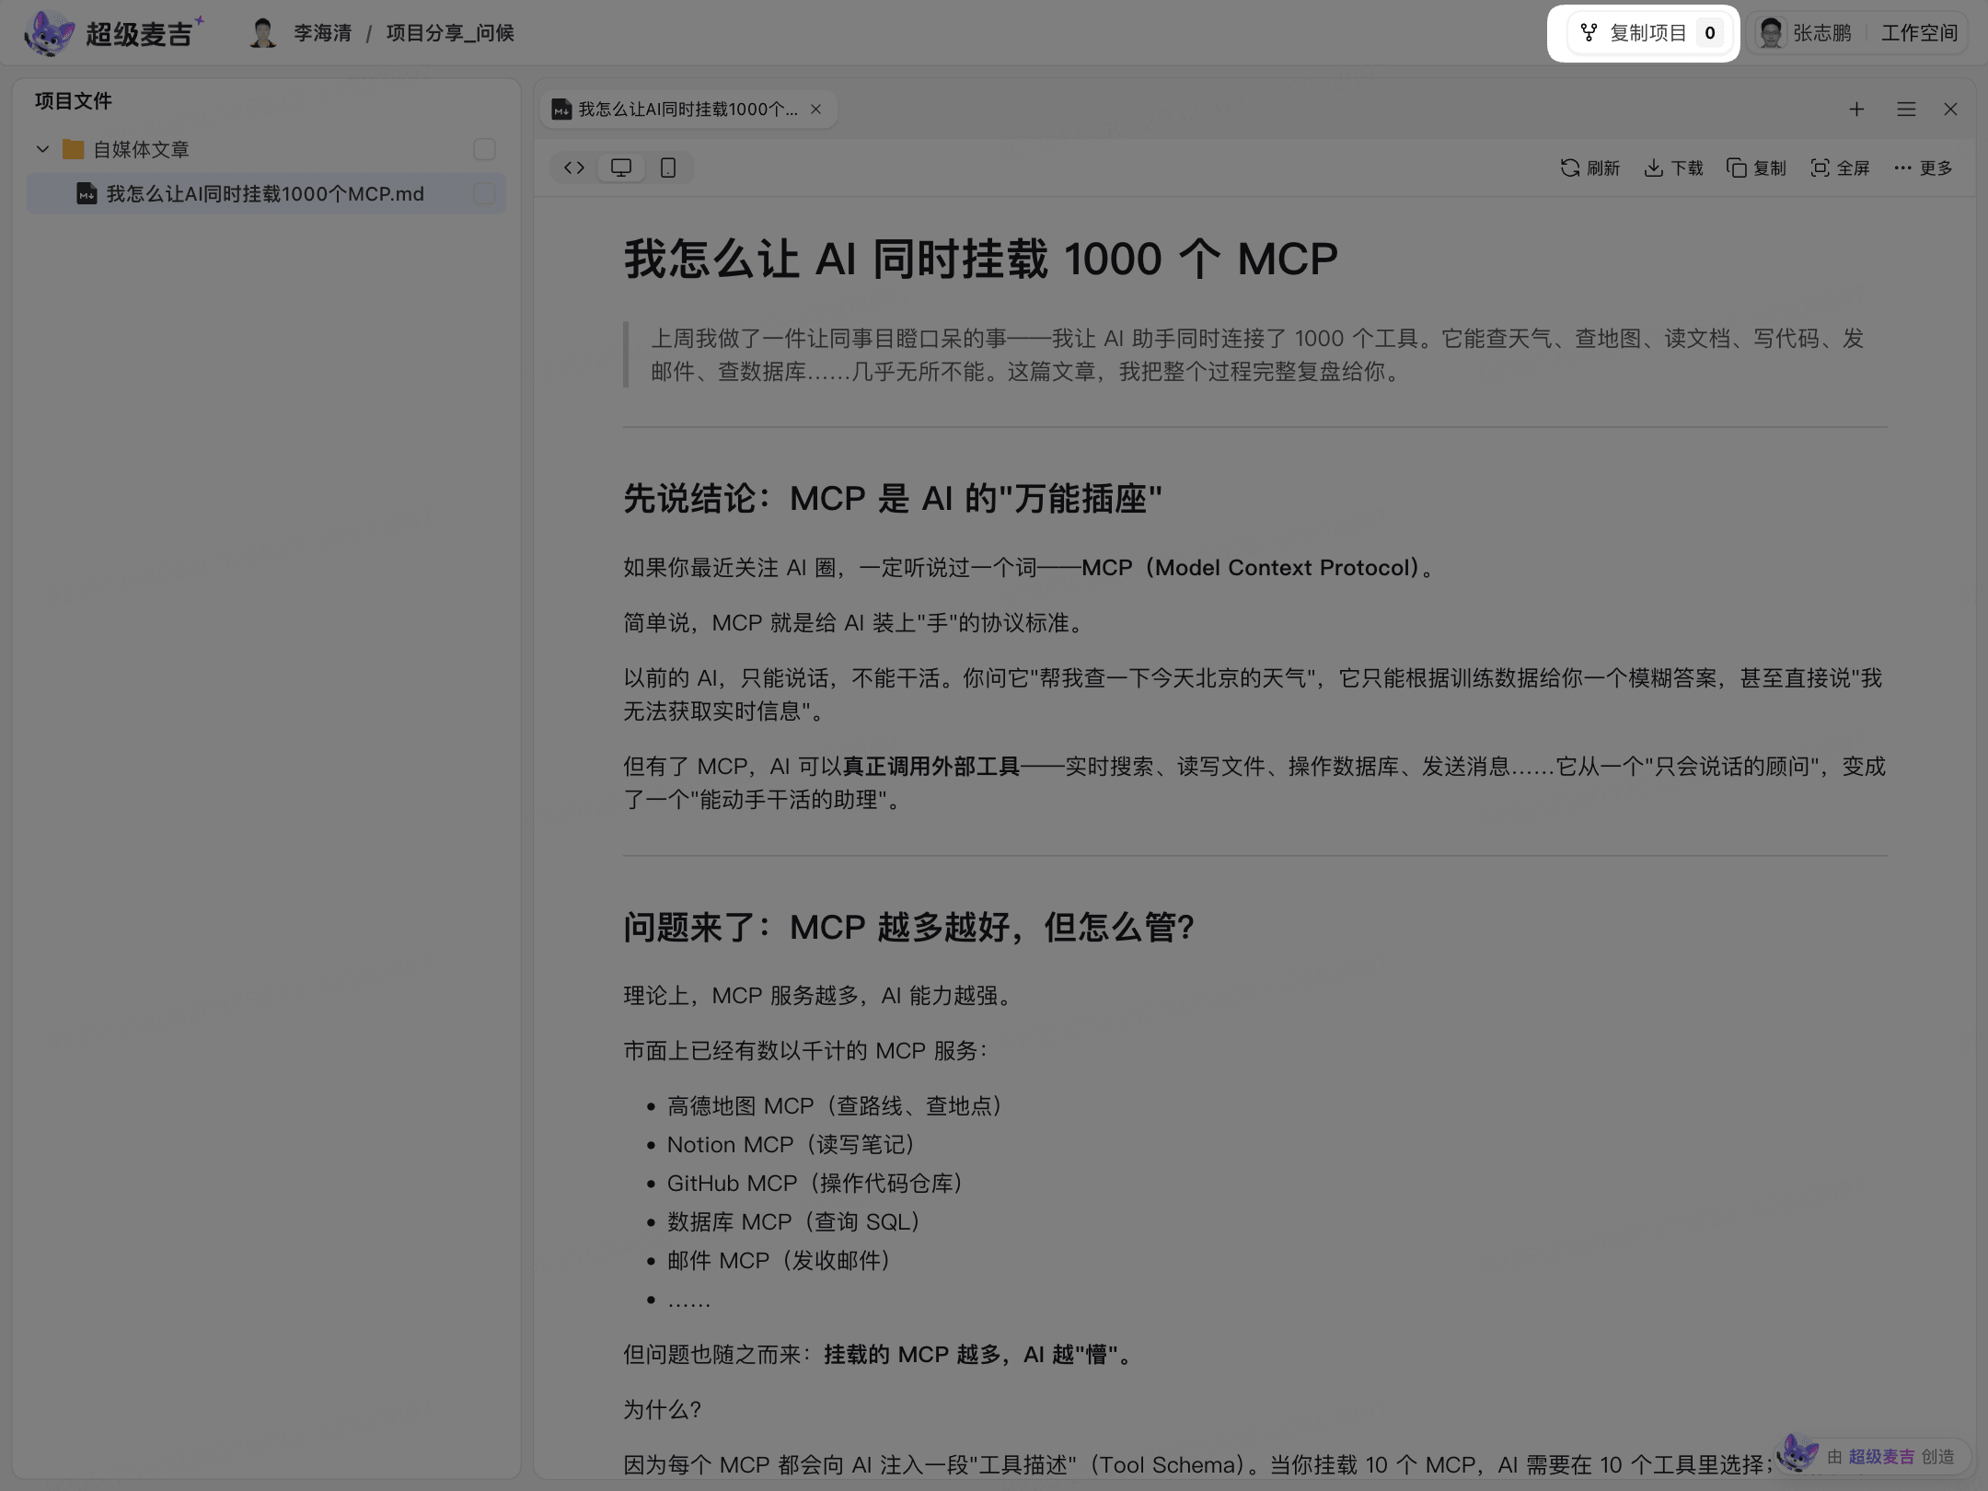Enter 全屏 fullscreen mode

point(1840,168)
